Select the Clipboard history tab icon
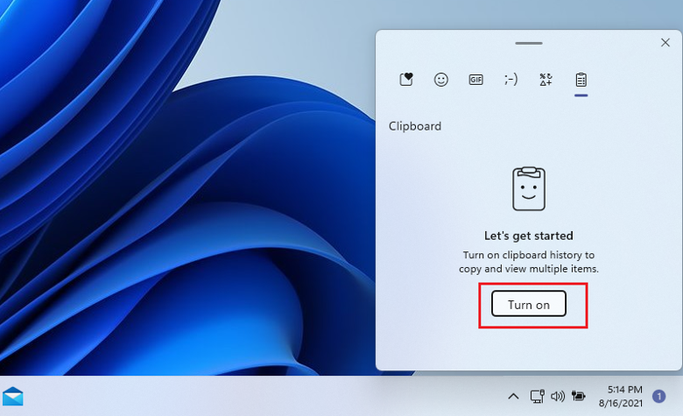The image size is (683, 416). tap(581, 80)
